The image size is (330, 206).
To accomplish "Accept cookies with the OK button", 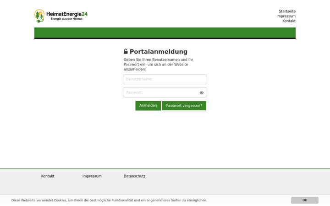I will tap(304, 200).
